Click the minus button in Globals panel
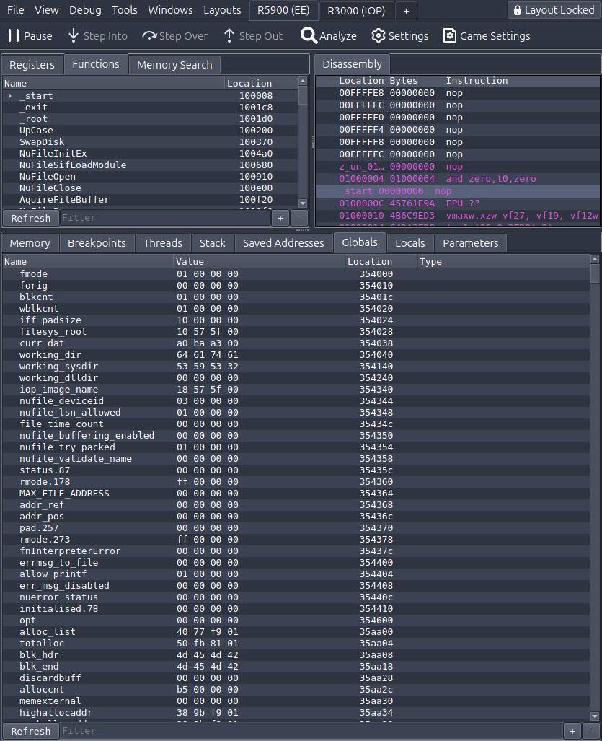Viewport: 602px width, 741px height. tap(591, 731)
